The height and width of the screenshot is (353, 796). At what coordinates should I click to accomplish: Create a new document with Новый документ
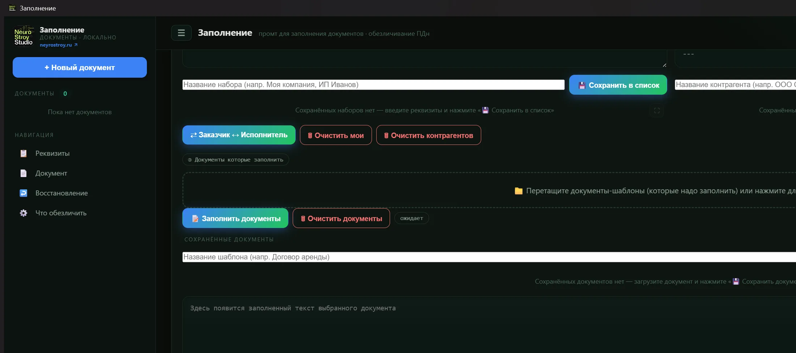[80, 67]
